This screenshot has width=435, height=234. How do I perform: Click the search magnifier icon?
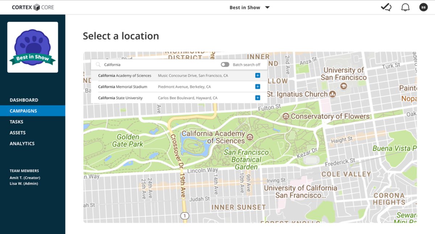(x=98, y=65)
